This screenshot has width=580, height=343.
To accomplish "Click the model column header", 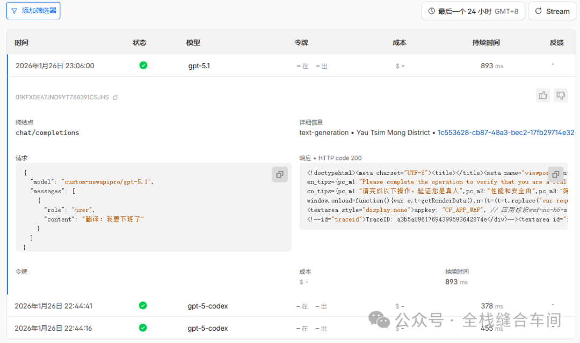I will point(193,43).
